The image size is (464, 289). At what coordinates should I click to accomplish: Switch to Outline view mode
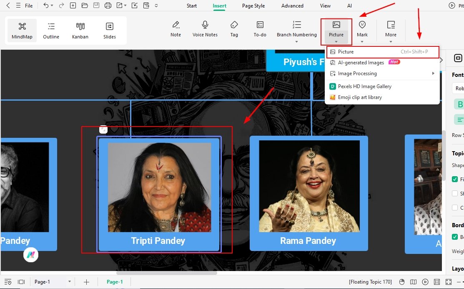[x=51, y=30]
